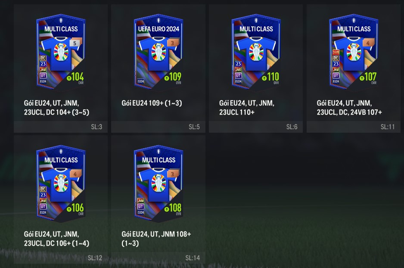
Task: Click the SL:14 quantity bar
Action: tap(158, 258)
